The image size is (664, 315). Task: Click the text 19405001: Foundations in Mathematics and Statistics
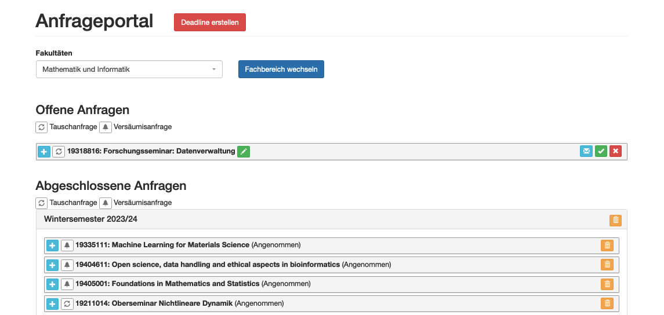pyautogui.click(x=168, y=284)
